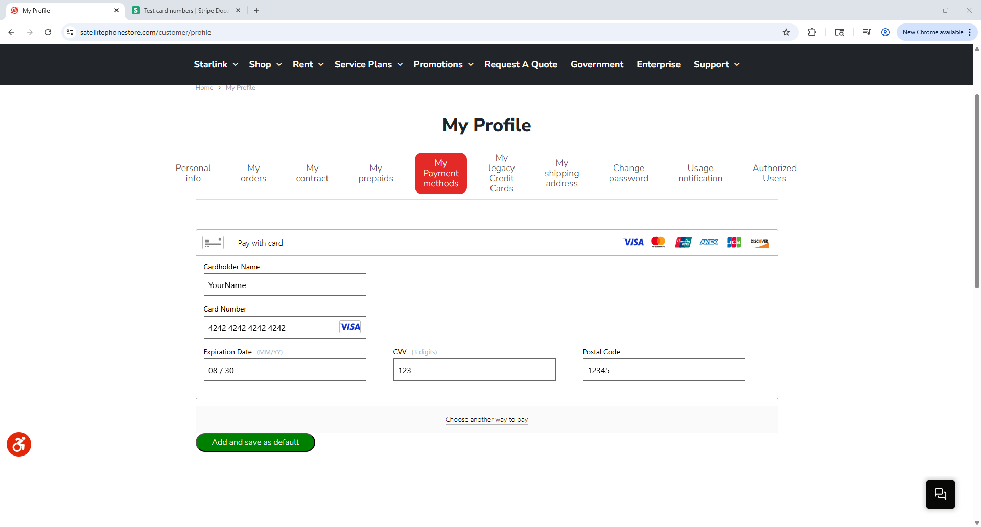Click the back navigation arrow
The width and height of the screenshot is (981, 527).
pos(11,32)
